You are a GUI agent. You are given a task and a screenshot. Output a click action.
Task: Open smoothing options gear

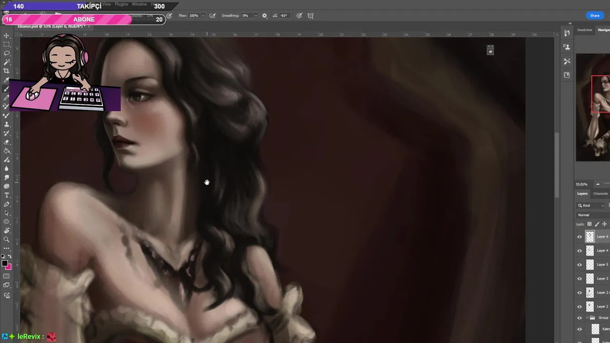pyautogui.click(x=264, y=16)
